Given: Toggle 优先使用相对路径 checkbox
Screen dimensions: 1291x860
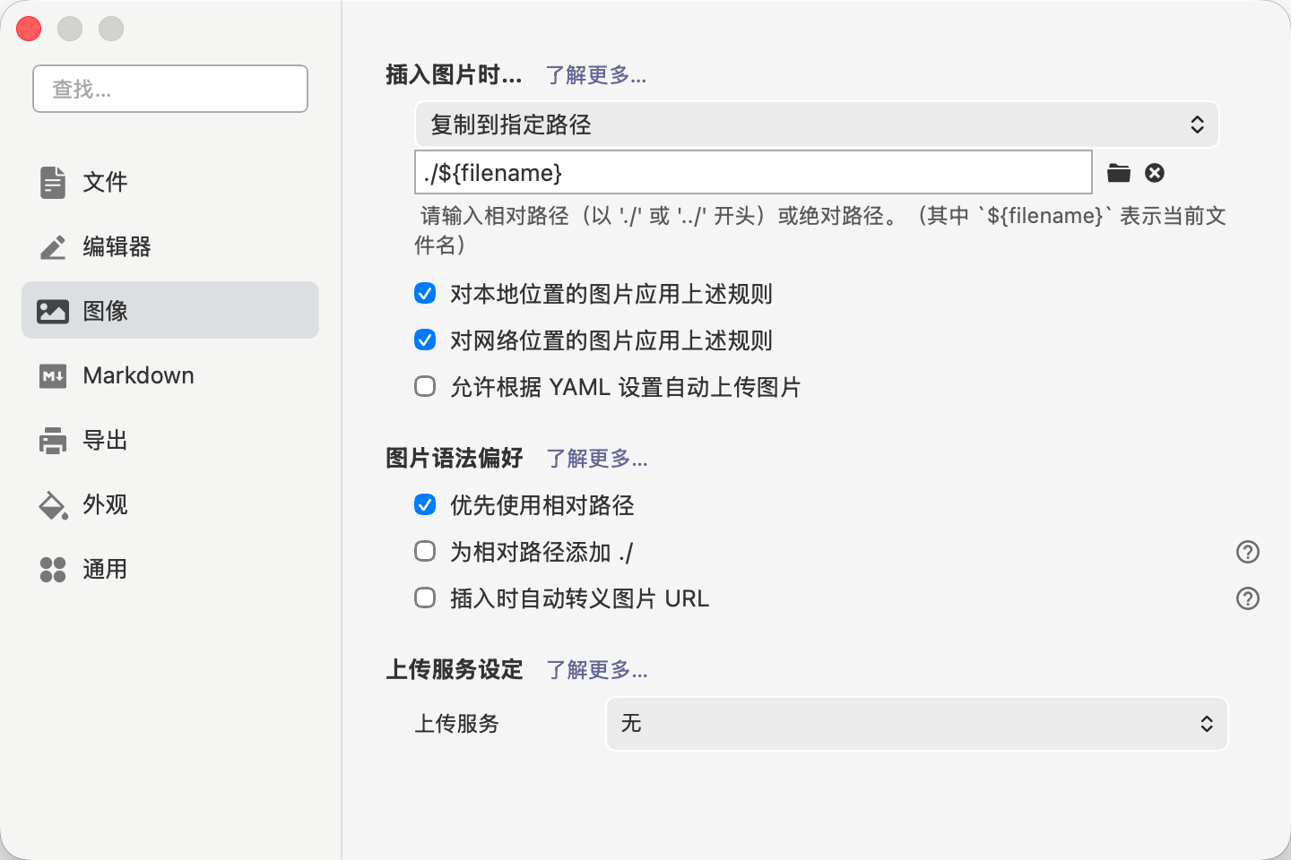Looking at the screenshot, I should point(425,505).
